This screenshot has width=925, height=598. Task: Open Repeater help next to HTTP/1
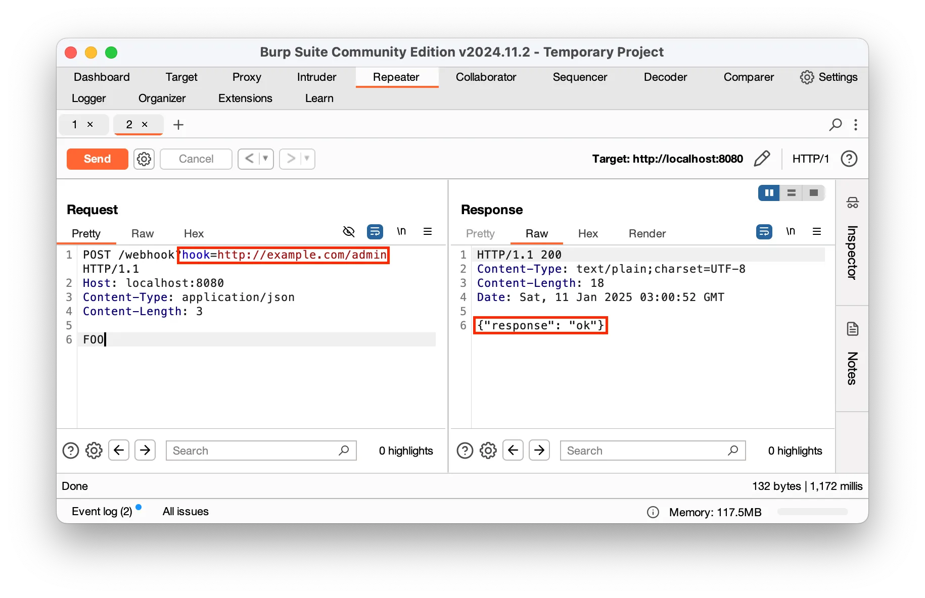849,159
